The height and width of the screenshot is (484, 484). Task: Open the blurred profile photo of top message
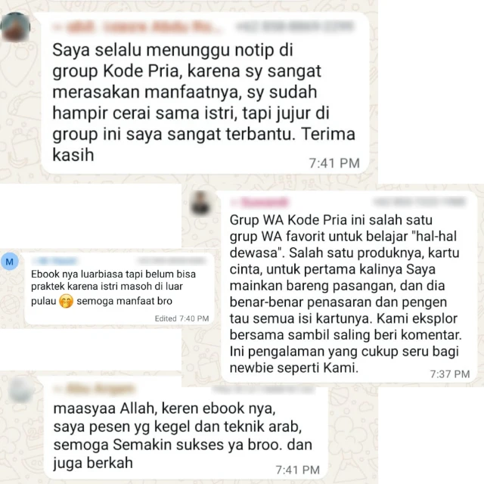[15, 27]
